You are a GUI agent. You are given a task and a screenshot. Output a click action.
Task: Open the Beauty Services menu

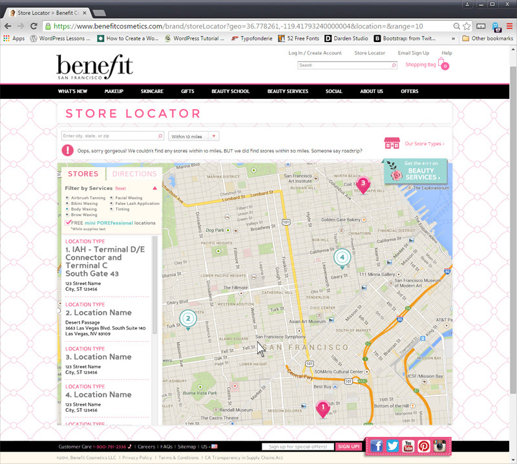[x=288, y=91]
